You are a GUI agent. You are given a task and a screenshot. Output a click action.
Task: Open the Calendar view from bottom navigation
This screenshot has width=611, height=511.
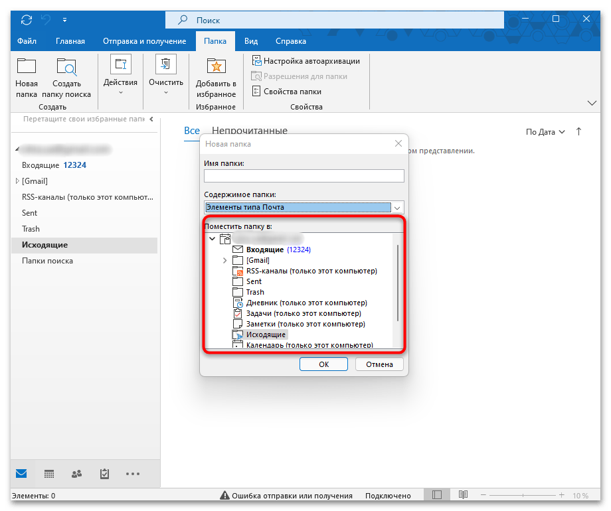[48, 473]
